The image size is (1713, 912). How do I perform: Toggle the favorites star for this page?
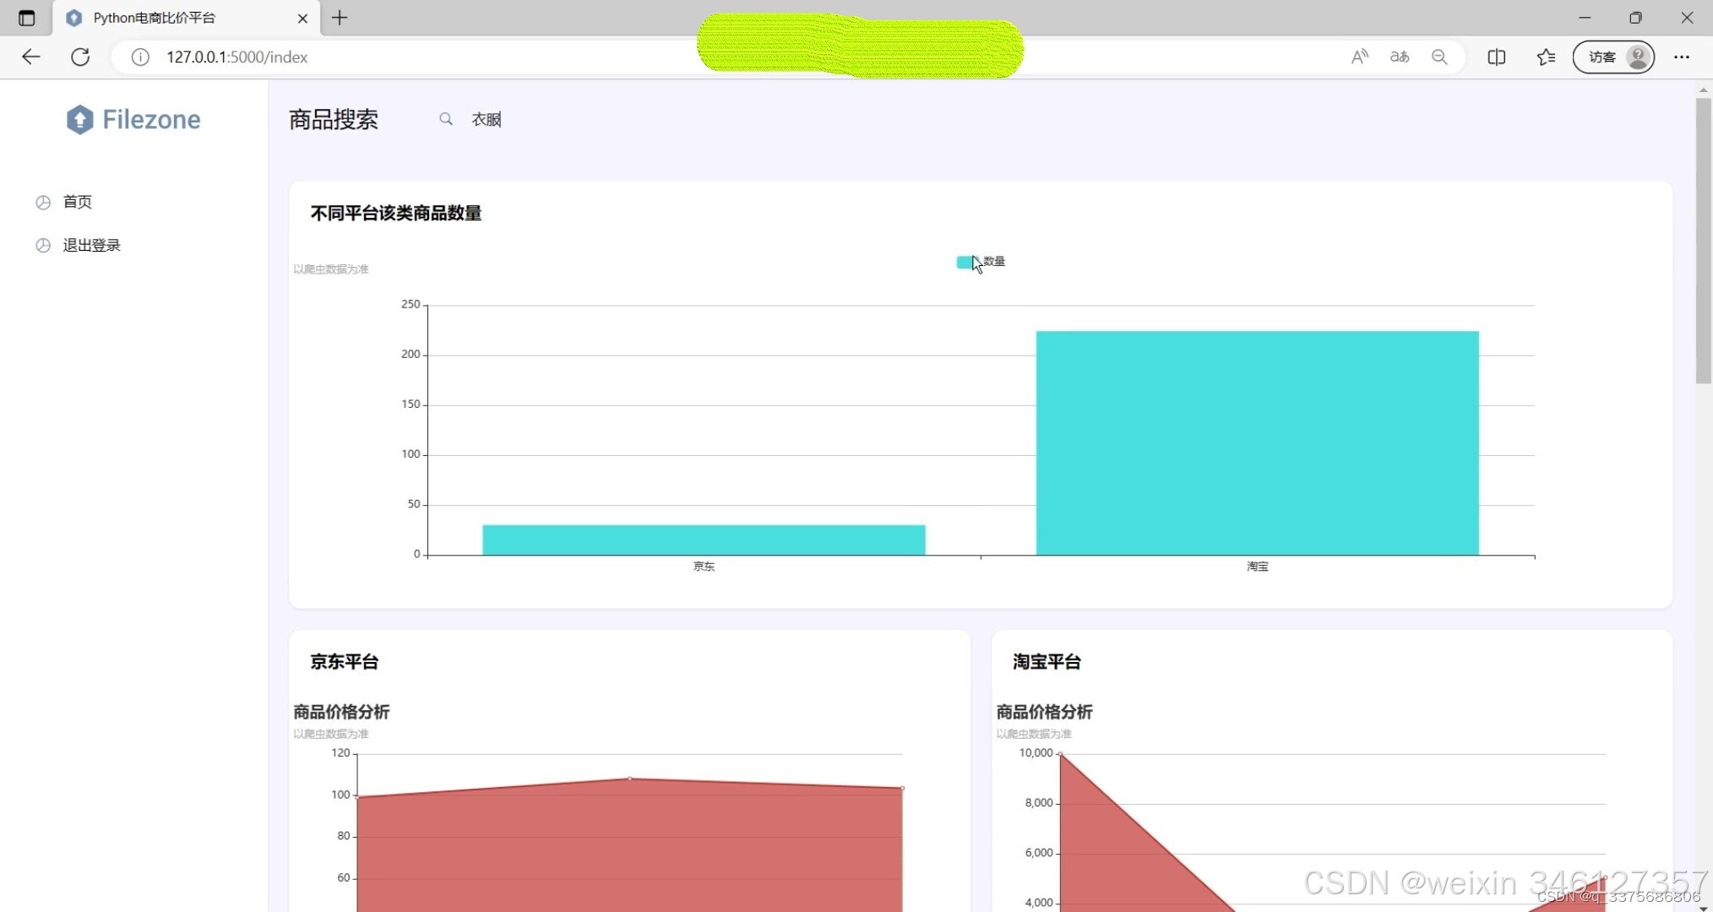pos(1546,57)
